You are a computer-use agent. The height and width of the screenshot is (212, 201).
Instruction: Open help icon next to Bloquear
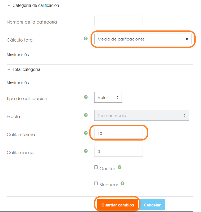[123, 183]
